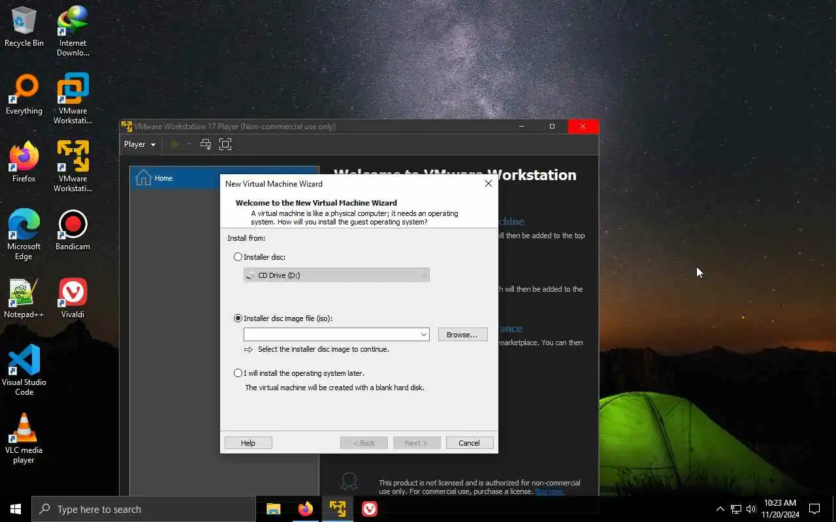Screen dimensions: 836x522
Task: Select VMware Workstation Pro desktop icon
Action: coord(72,99)
